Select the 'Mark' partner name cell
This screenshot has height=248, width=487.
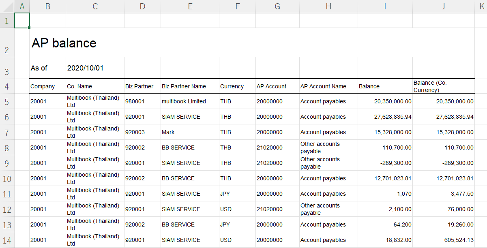click(190, 132)
